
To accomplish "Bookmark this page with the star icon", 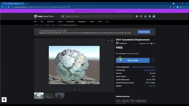I will tap(174, 7).
